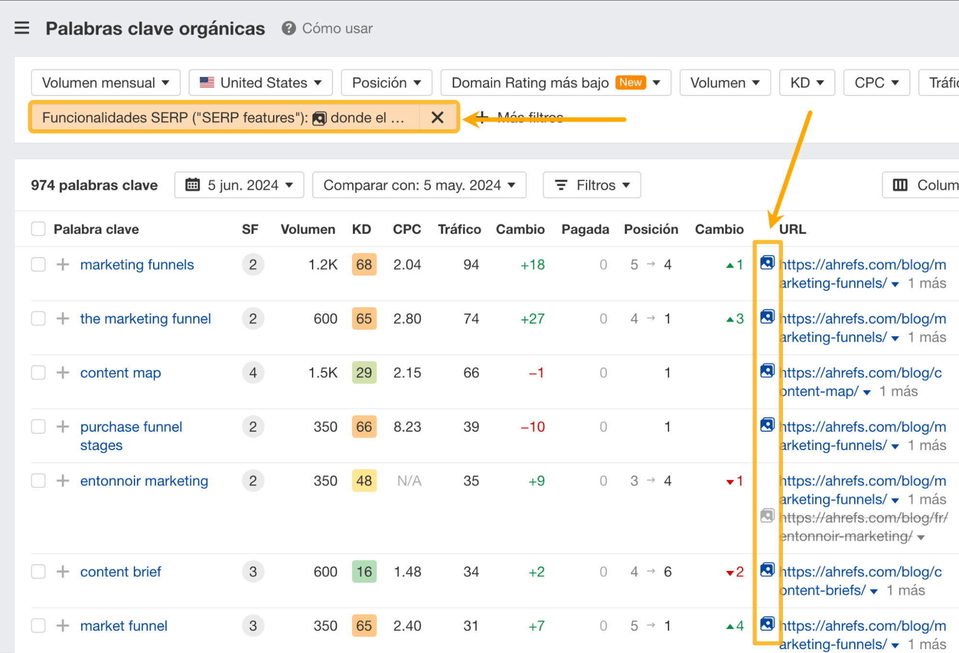Open SF badge for market funnel row
Image resolution: width=959 pixels, height=653 pixels.
[253, 626]
